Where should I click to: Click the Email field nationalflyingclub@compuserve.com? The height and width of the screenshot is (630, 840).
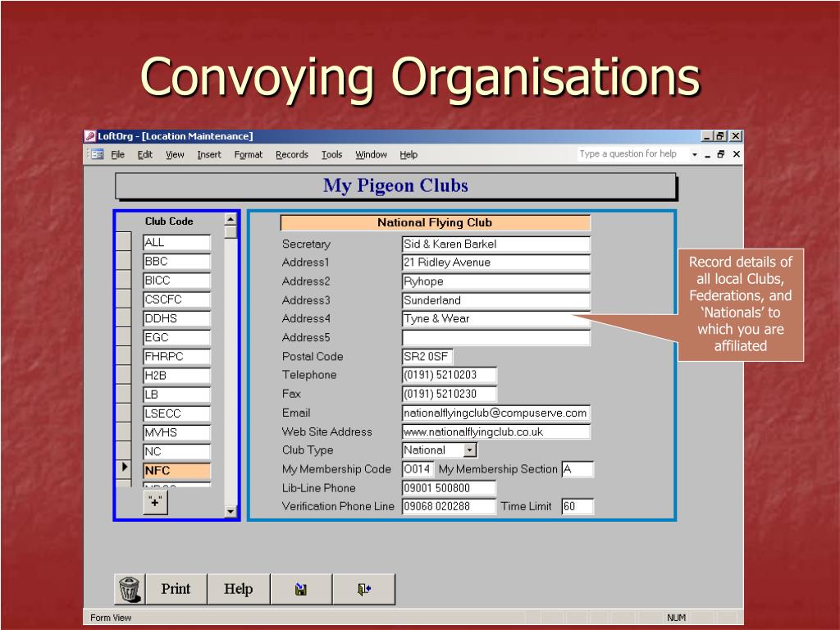[496, 413]
